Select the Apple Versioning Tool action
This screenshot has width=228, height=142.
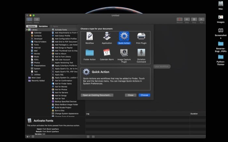click(64, 63)
